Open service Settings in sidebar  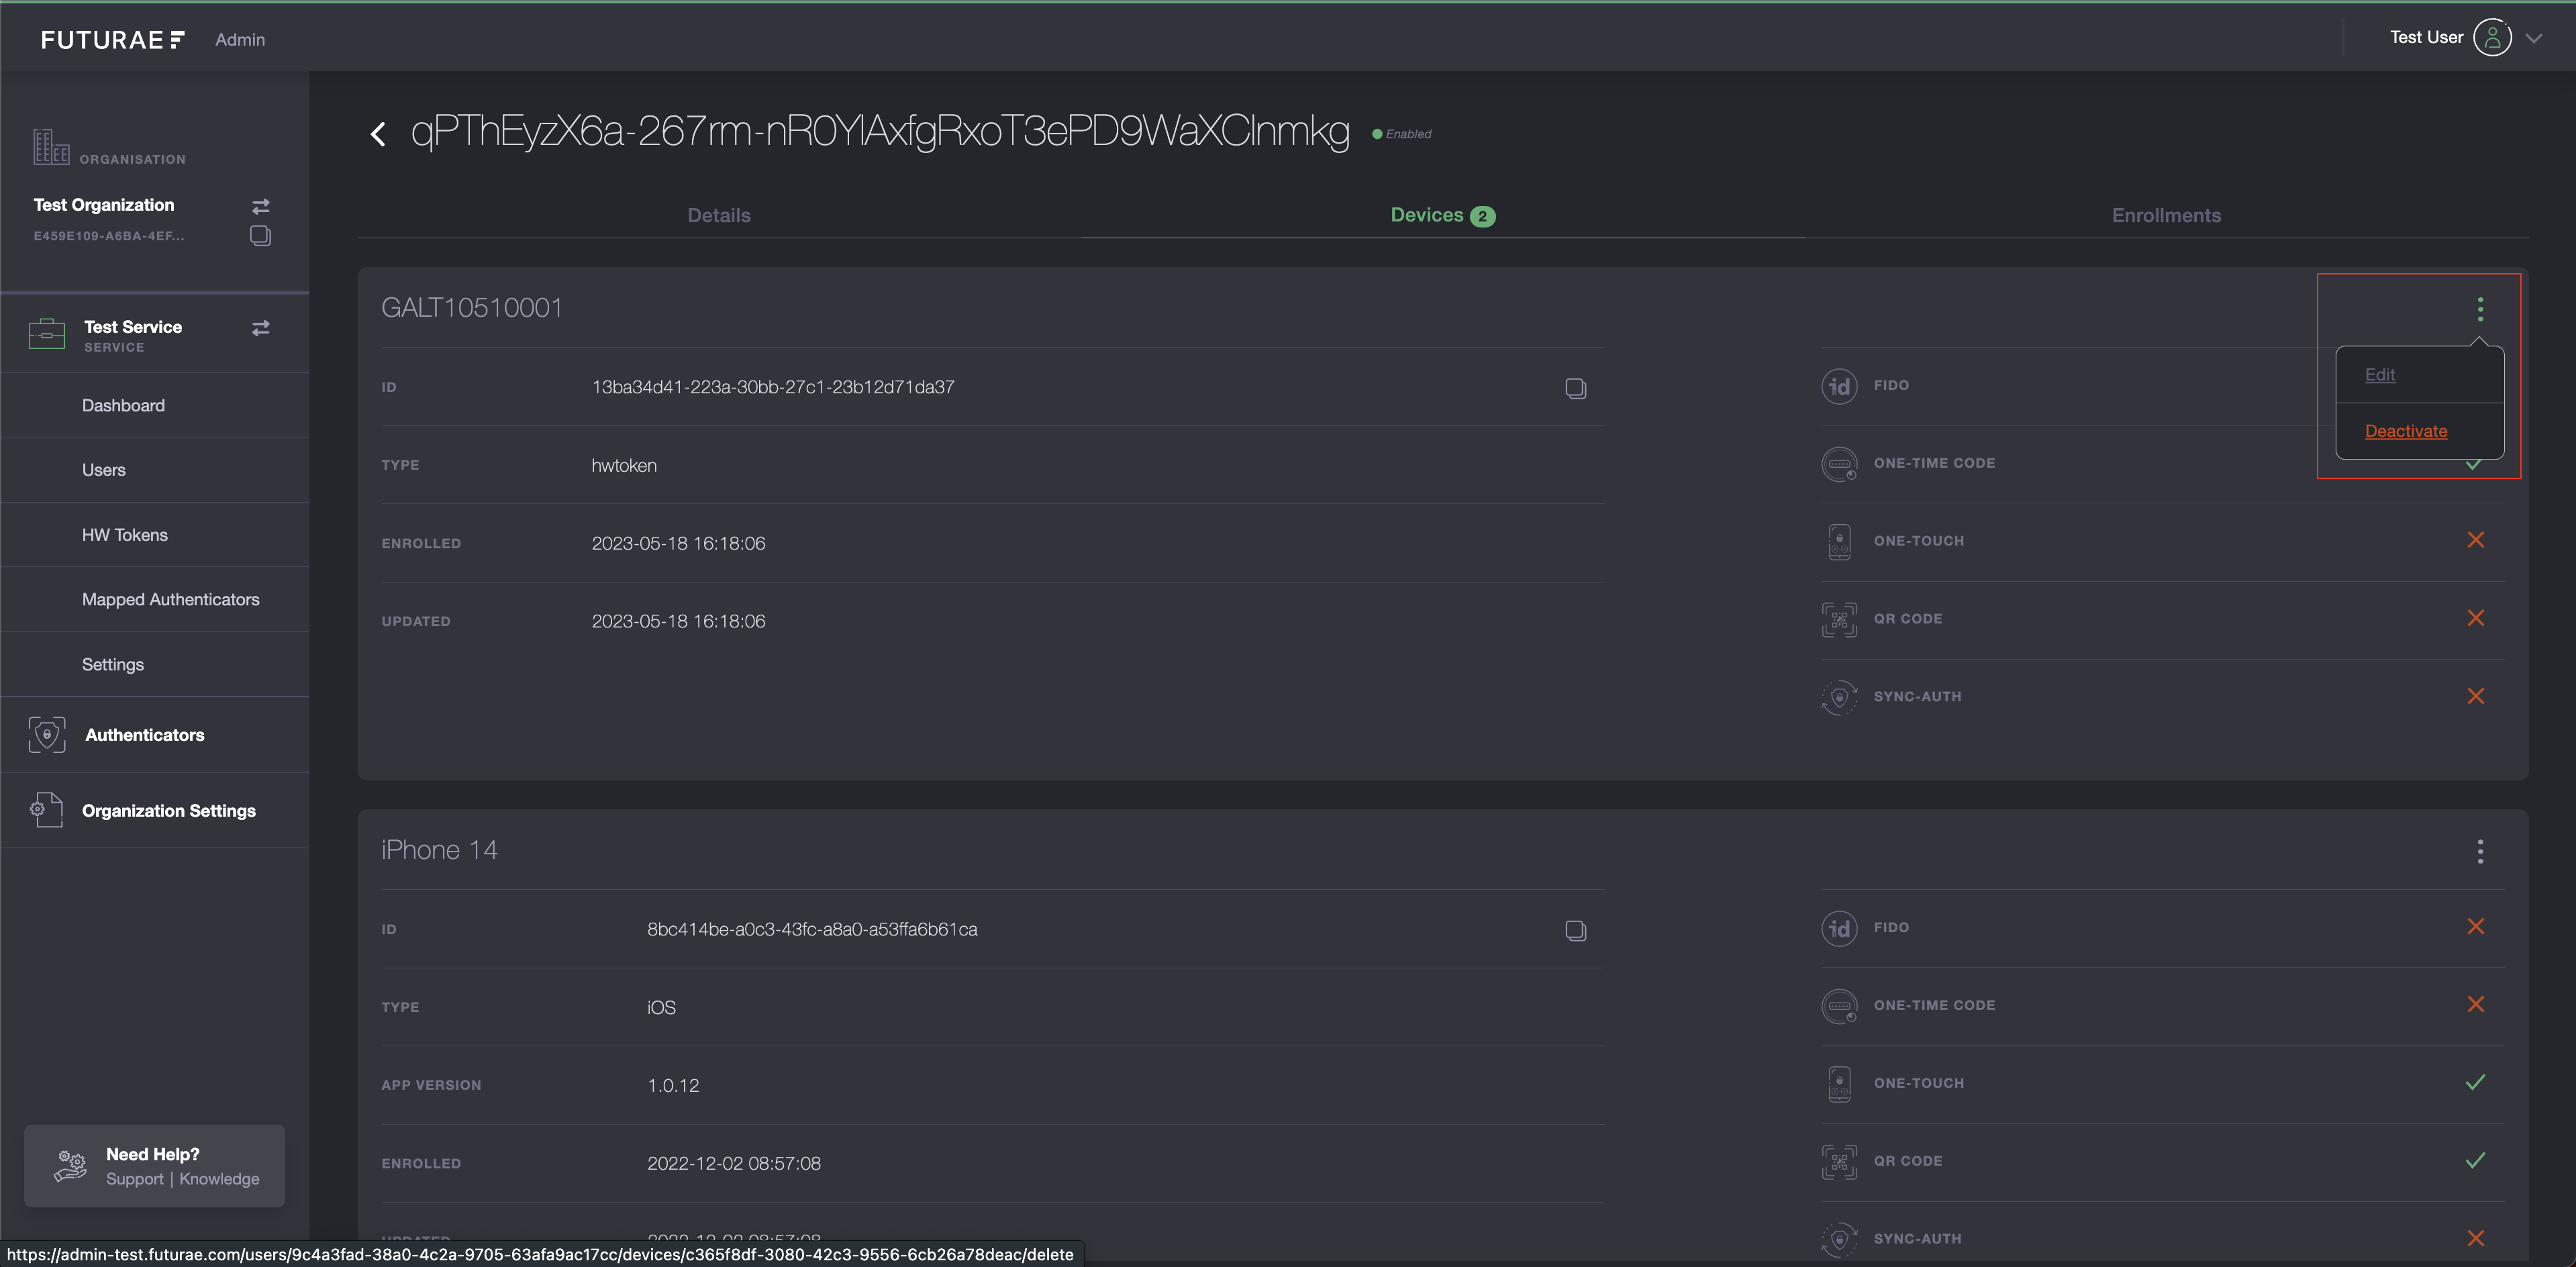[113, 664]
